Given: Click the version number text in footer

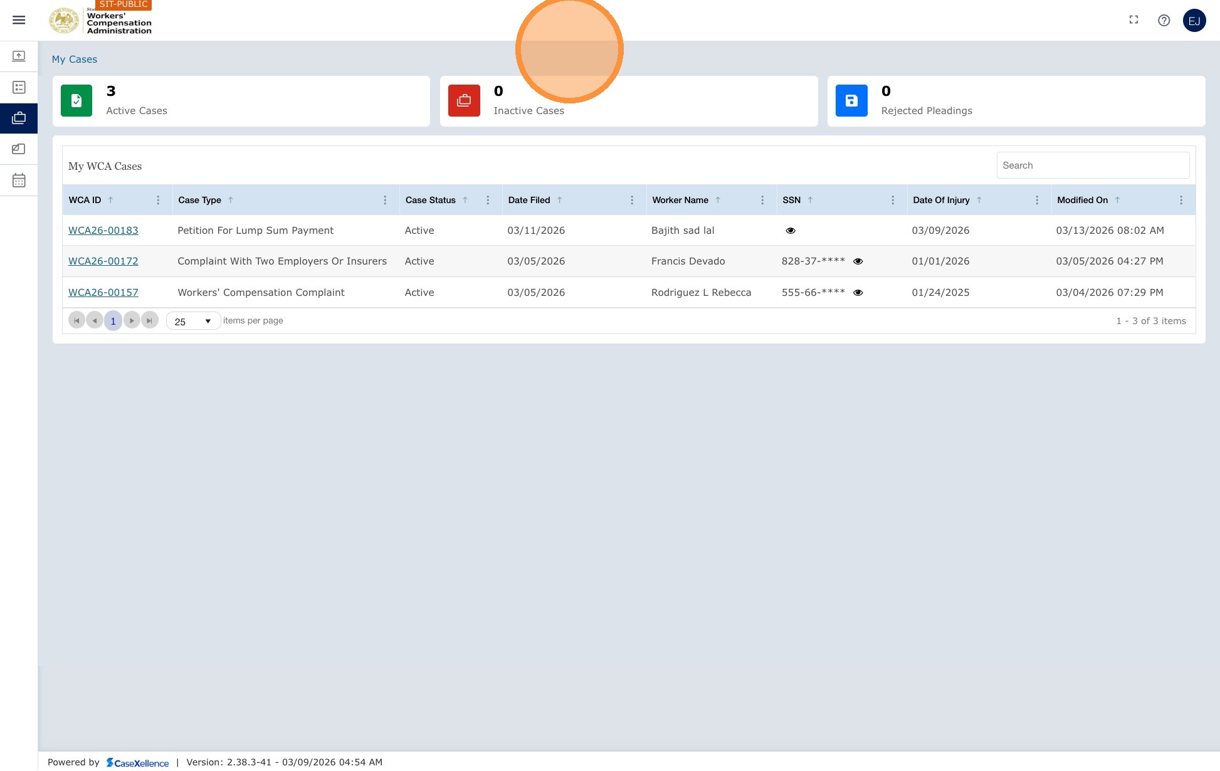Looking at the screenshot, I should (x=284, y=762).
